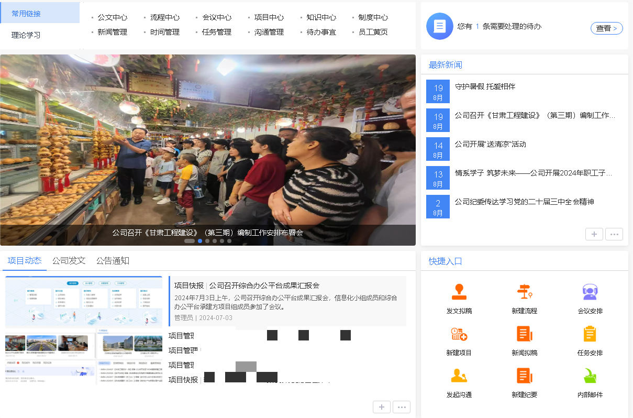Open more project items with ellipsis button

point(402,407)
